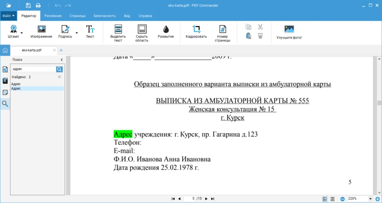Viewport: 382px width, 203px height.
Task: Open the Улучшите фото! promo
Action: coord(289,32)
